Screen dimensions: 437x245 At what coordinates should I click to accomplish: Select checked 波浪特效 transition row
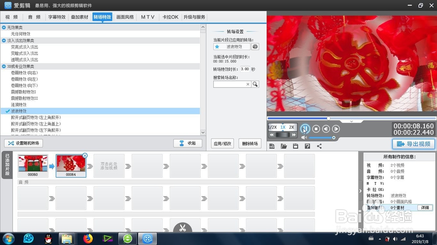(101, 111)
